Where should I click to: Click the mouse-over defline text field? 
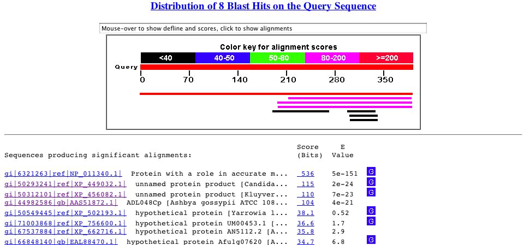coord(263,28)
